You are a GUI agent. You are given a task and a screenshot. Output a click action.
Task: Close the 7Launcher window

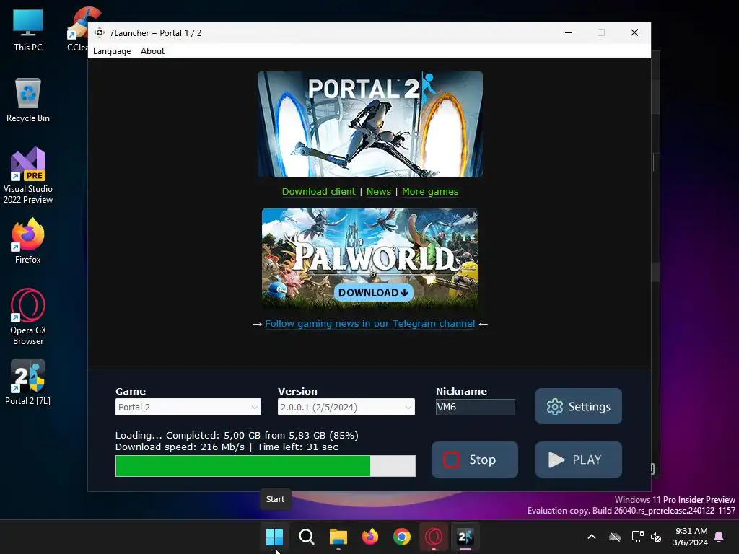point(634,32)
